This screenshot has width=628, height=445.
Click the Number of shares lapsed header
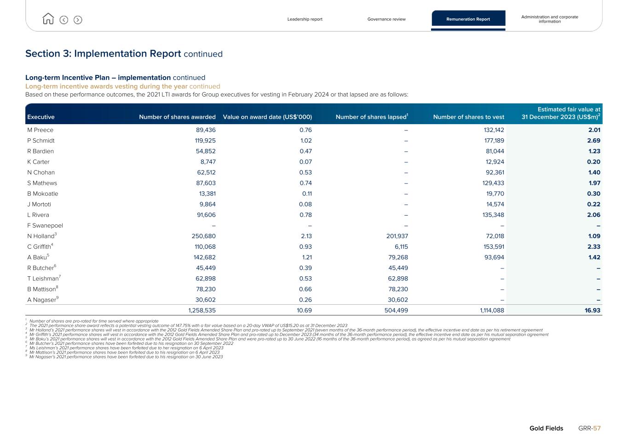point(371,117)
